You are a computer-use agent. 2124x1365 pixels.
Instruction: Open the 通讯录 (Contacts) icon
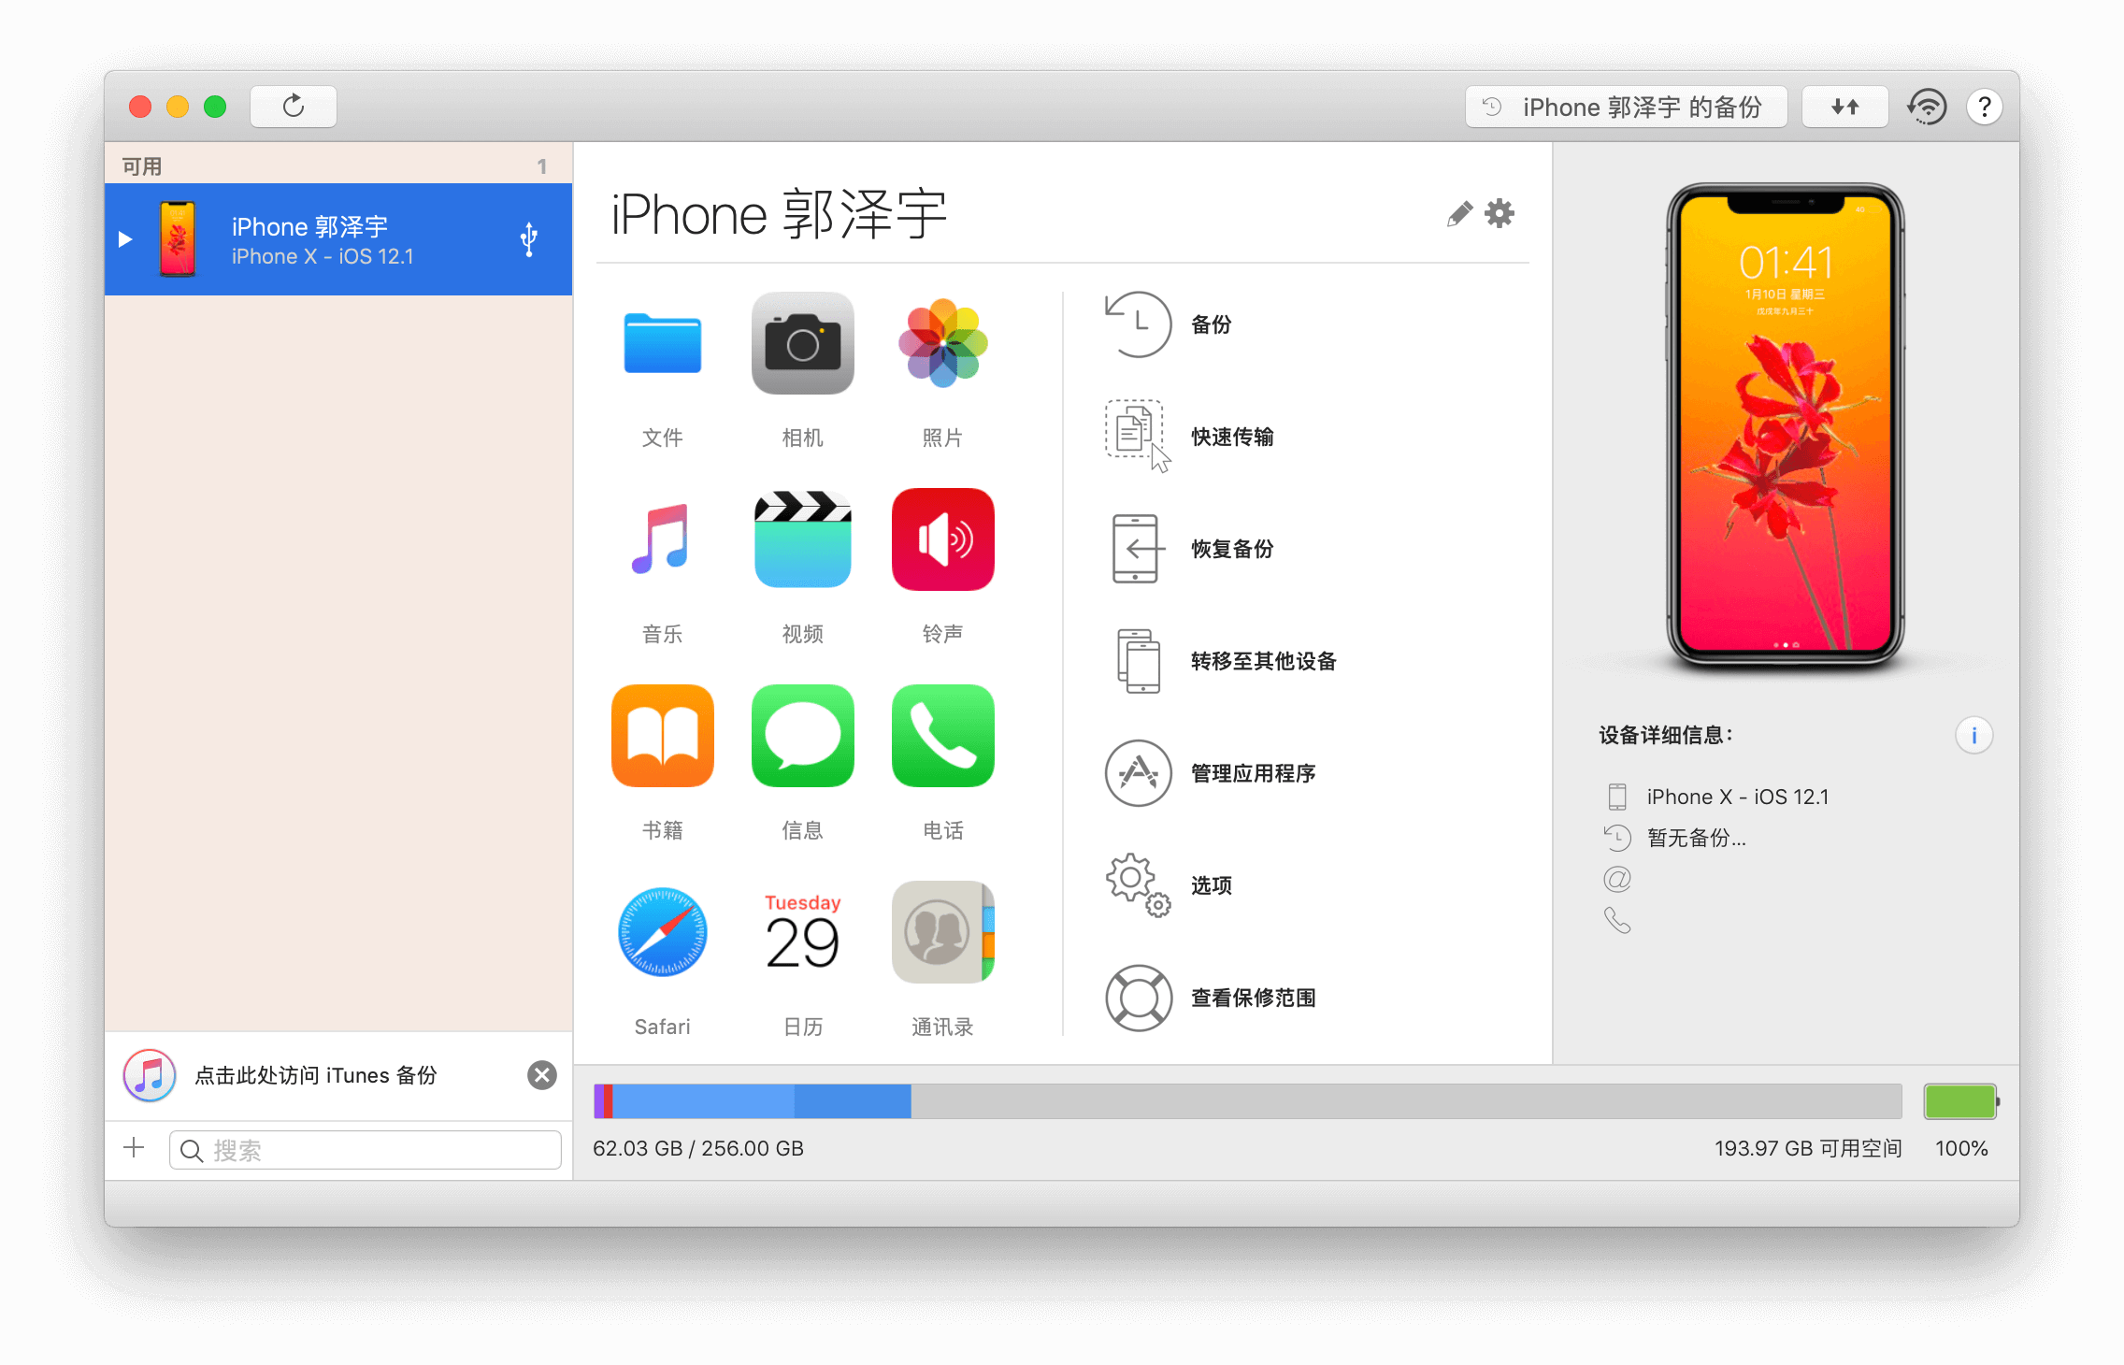pos(942,932)
